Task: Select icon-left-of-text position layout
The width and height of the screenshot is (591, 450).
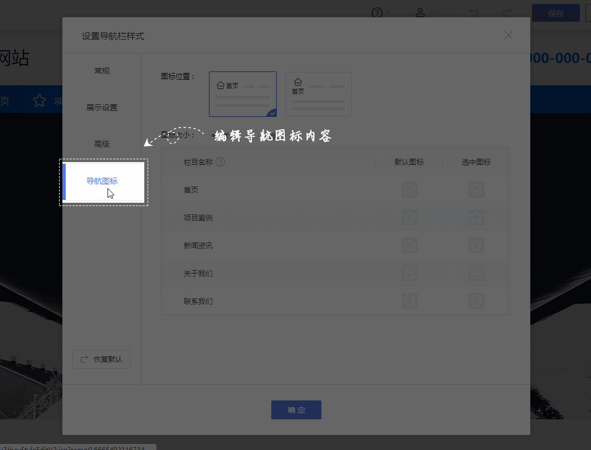Action: pyautogui.click(x=243, y=94)
